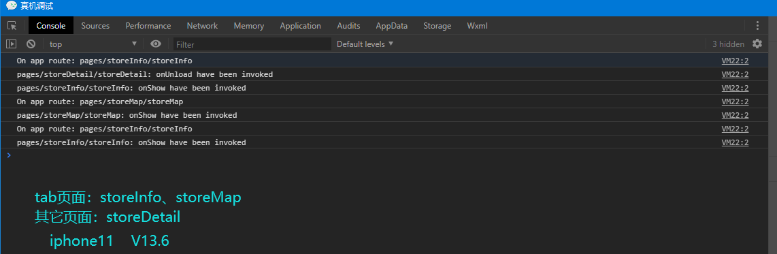Clear the console with the ban icon
Viewport: 777px width, 254px height.
tap(31, 44)
